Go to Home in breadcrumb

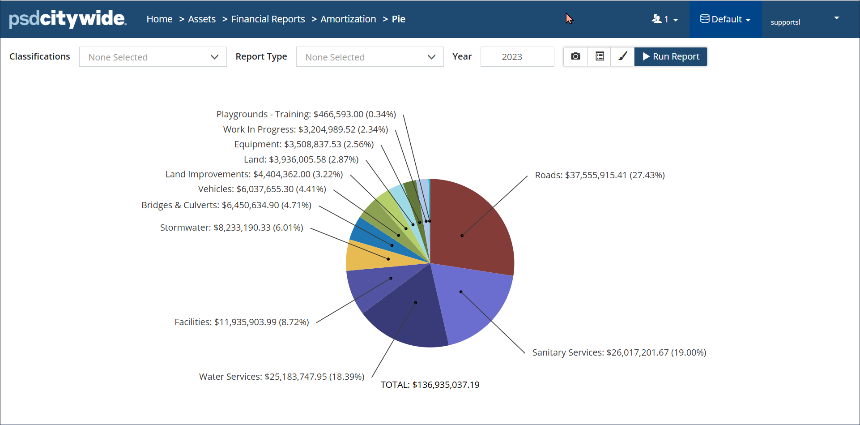159,19
